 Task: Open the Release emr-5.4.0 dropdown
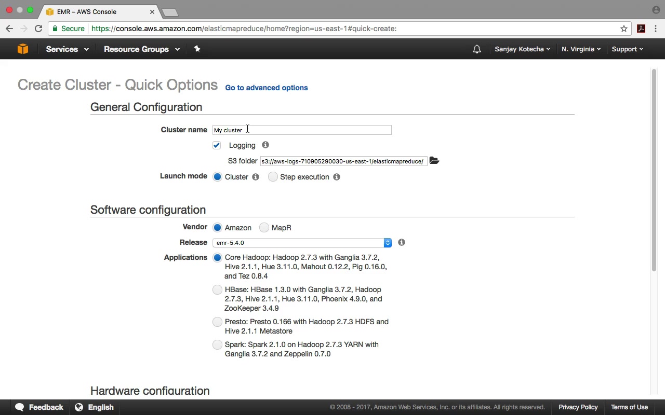302,243
